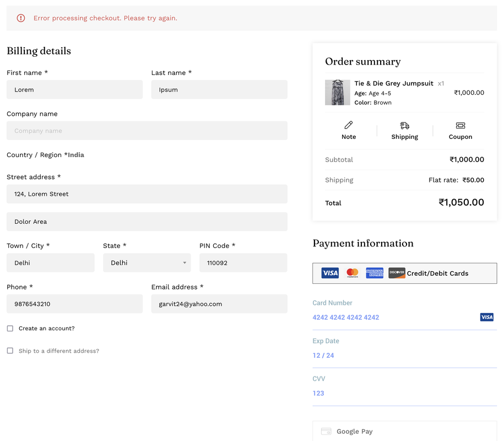Click the Error processing checkout message
504x441 pixels.
click(105, 18)
